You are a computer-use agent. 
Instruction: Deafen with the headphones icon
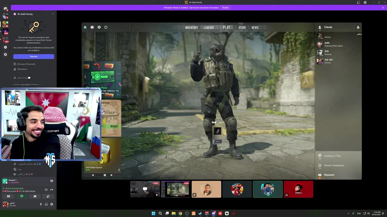(46, 204)
